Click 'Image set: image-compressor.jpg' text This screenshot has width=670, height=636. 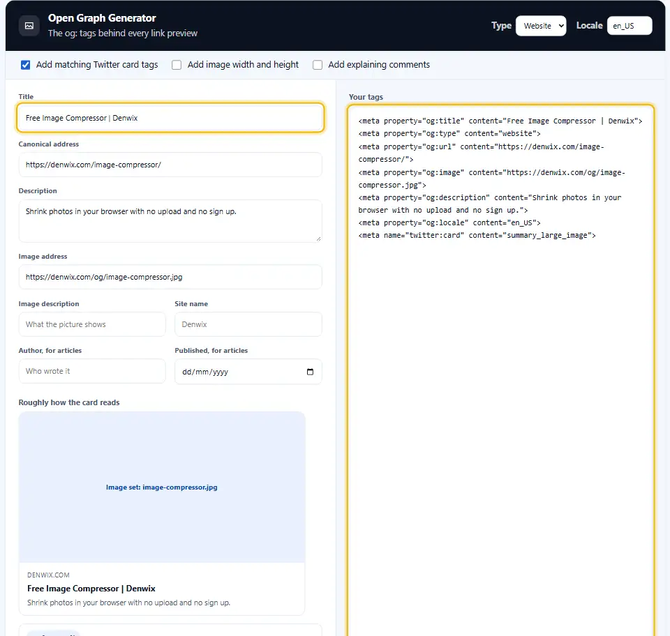[161, 487]
